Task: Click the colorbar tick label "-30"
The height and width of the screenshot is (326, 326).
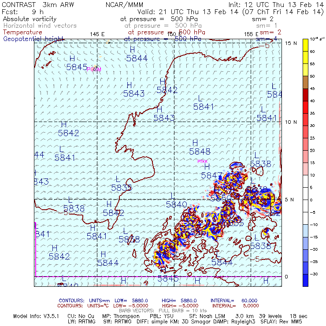Action: pyautogui.click(x=314, y=274)
